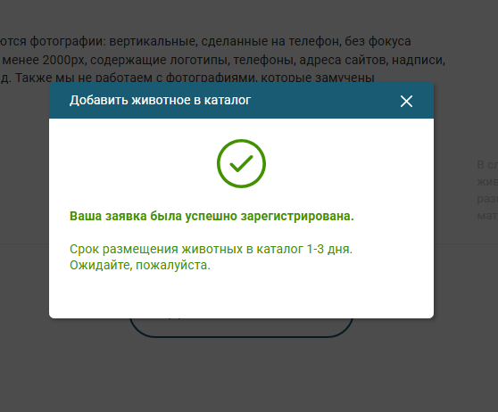
Task: Close the 'Добавить животное в каталог' dialog
Action: 406,102
